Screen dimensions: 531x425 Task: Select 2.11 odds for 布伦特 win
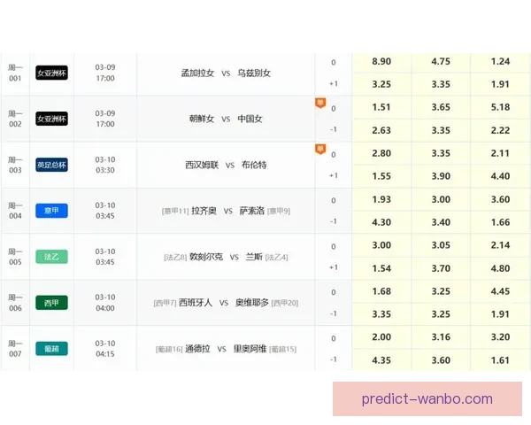[500, 153]
